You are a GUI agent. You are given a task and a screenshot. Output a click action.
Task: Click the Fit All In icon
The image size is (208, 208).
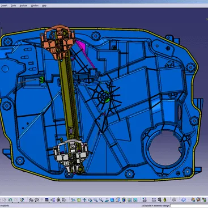(x=79, y=200)
